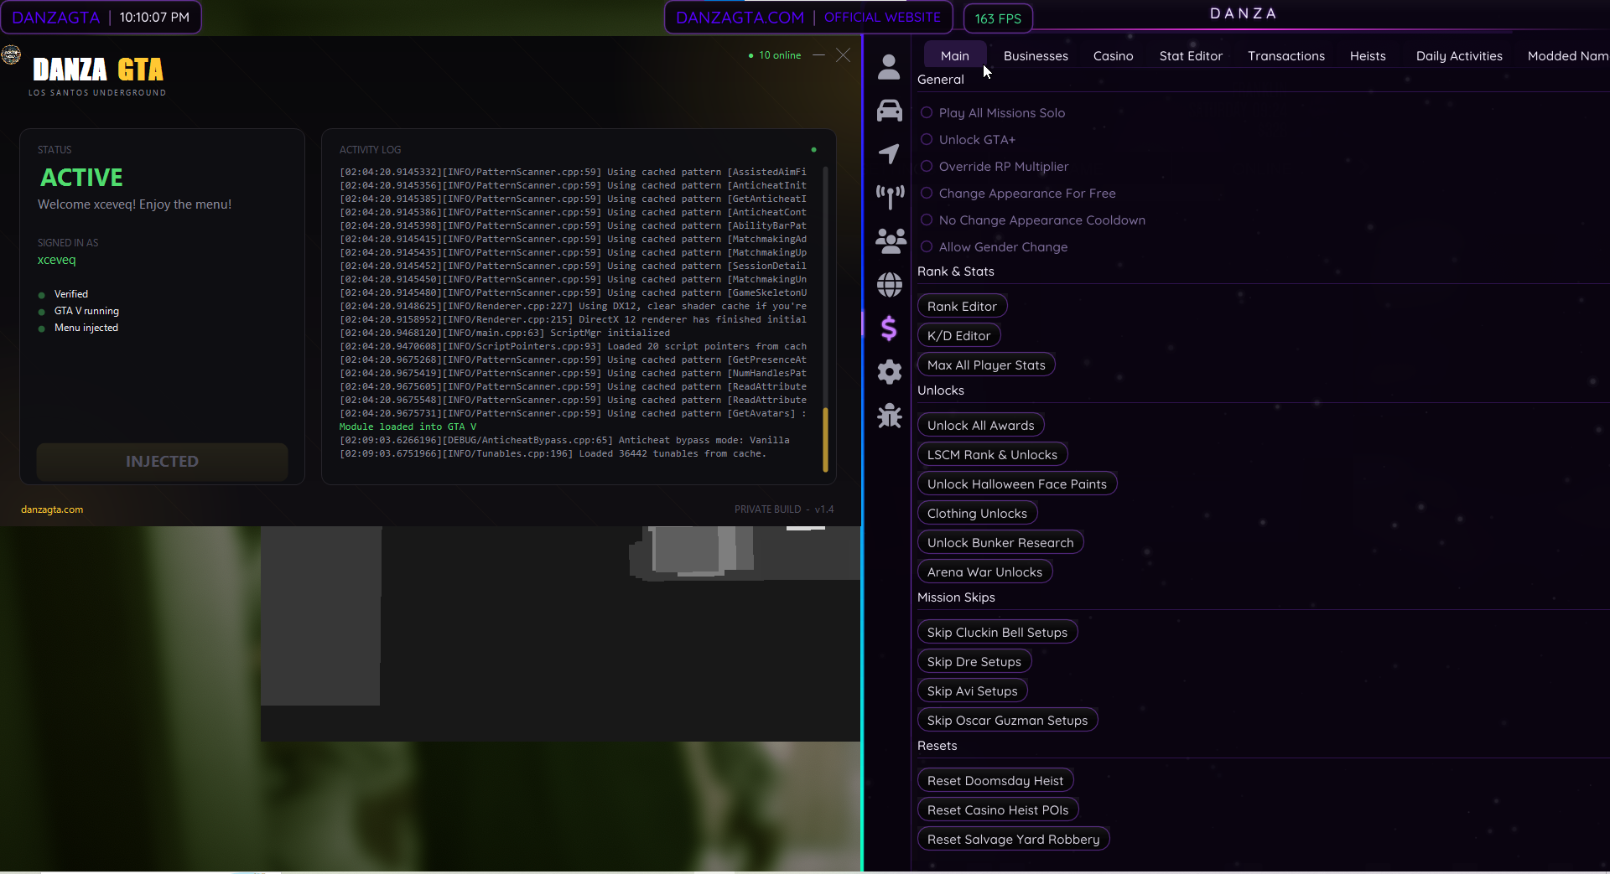Enable Unlock GTA+ option
This screenshot has width=1610, height=874.
click(968, 140)
